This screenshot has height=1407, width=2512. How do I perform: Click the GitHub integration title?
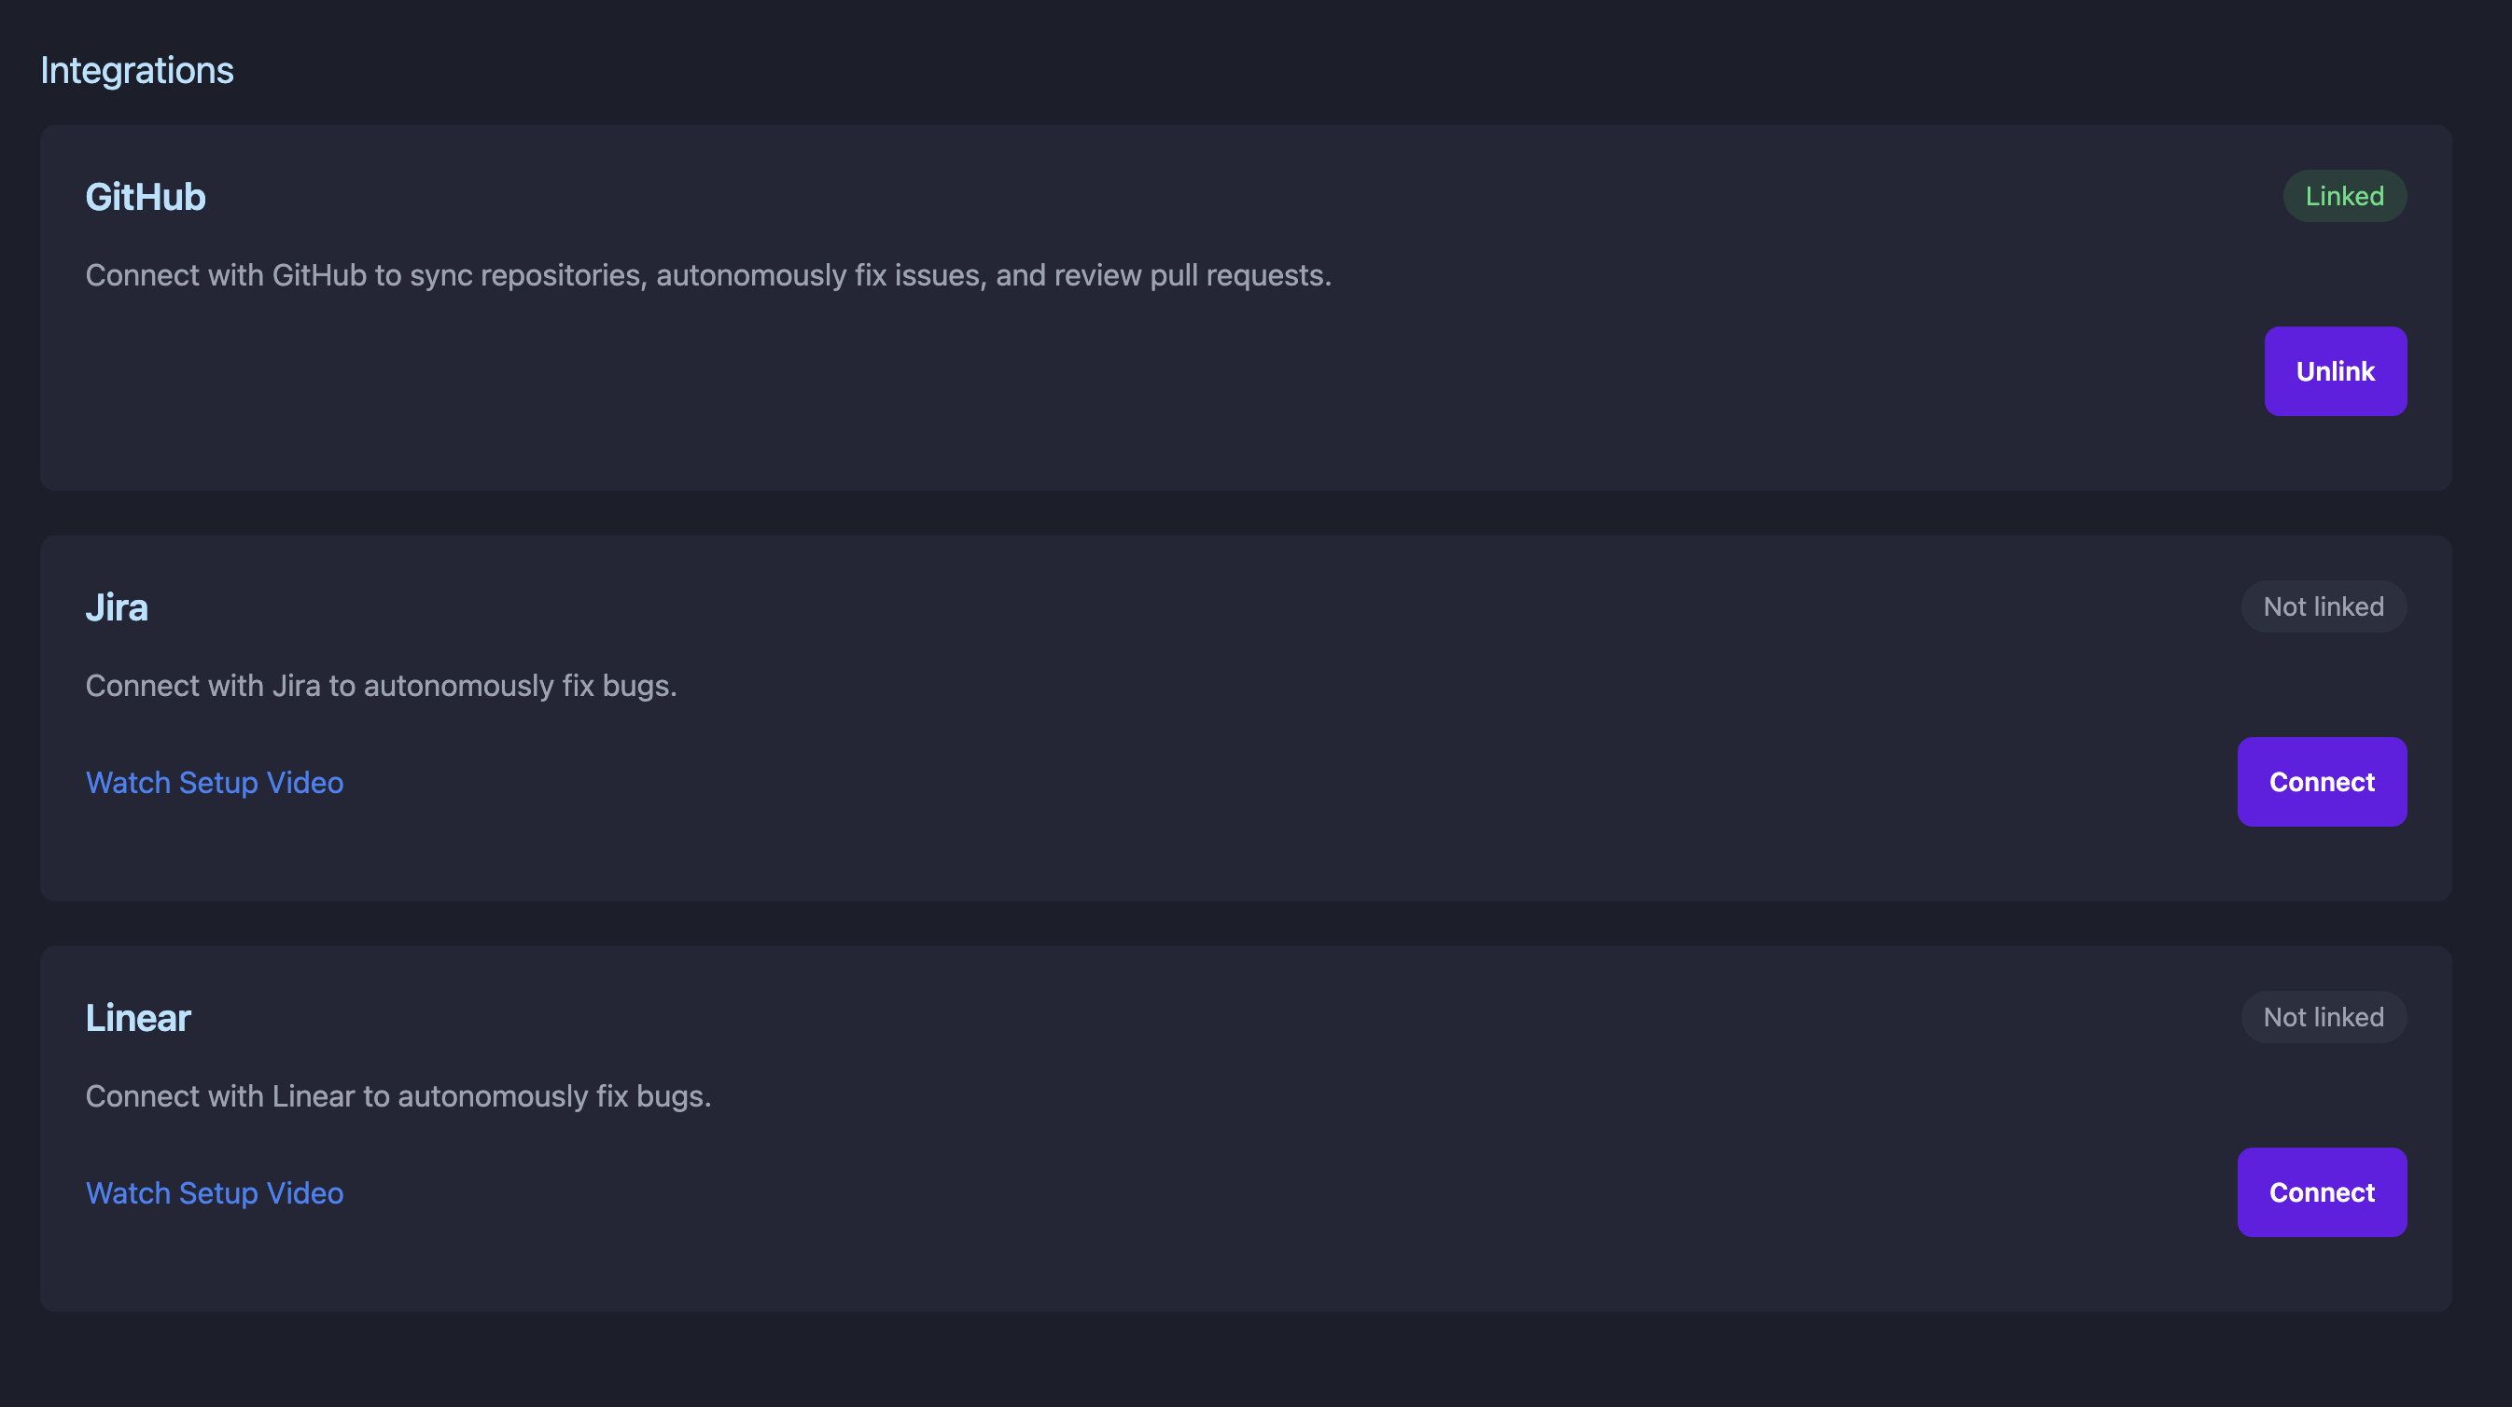[146, 197]
